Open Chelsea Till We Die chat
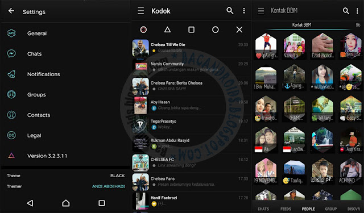 click(191, 48)
